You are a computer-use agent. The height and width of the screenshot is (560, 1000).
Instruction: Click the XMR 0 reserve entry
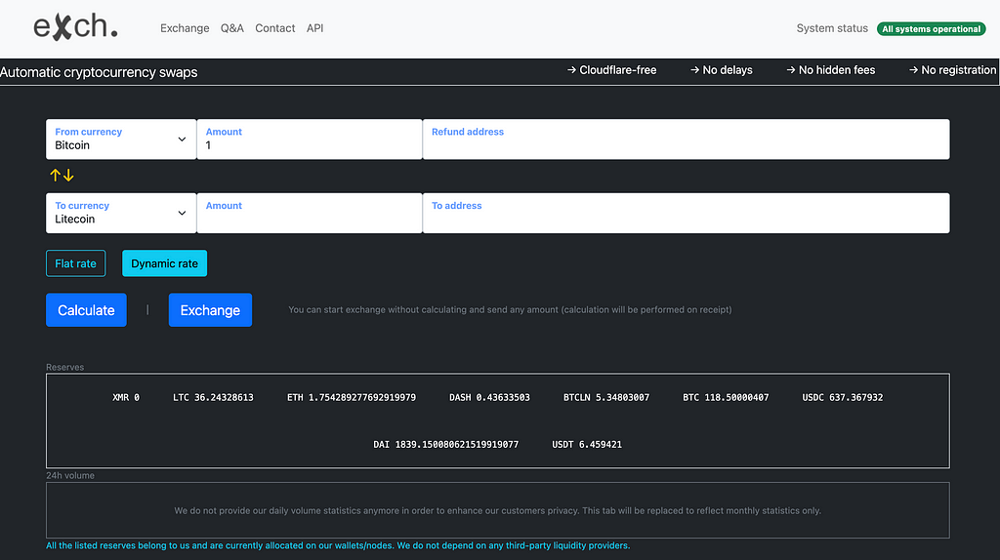126,397
